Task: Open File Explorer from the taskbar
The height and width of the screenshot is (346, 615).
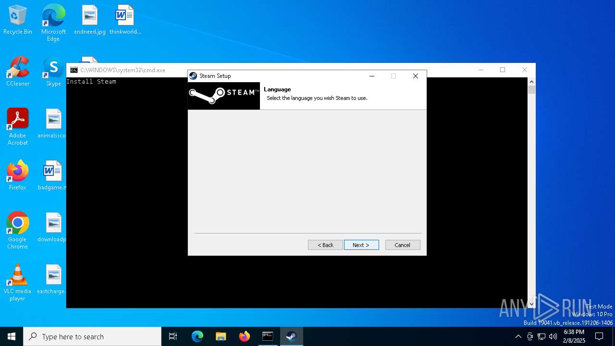Action: tap(221, 336)
